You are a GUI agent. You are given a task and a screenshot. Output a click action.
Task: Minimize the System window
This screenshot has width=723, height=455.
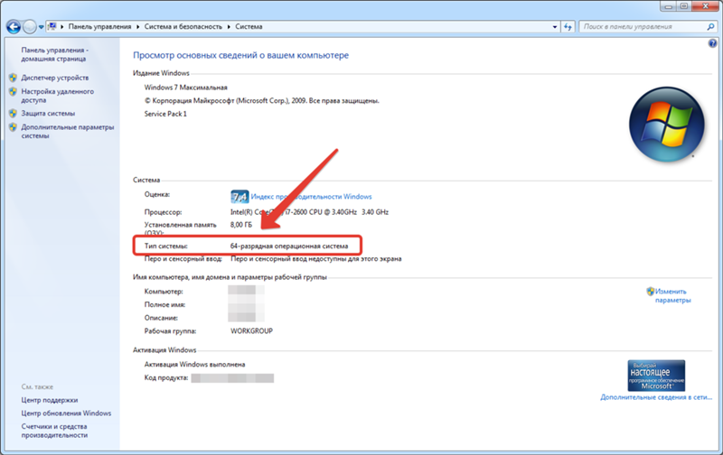[x=668, y=6]
